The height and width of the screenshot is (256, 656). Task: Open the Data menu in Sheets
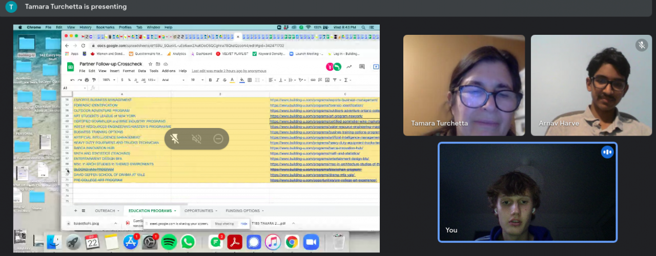pyautogui.click(x=142, y=71)
